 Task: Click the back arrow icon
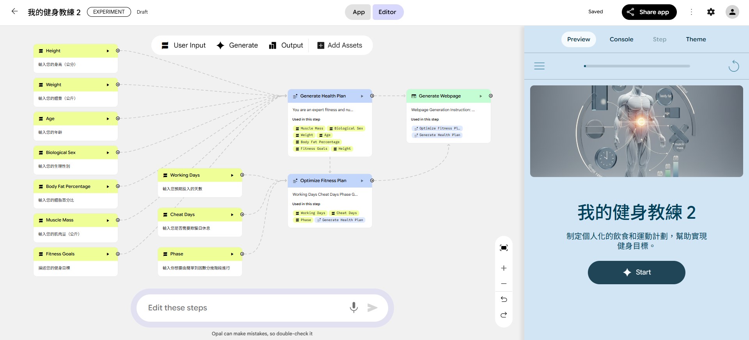tap(14, 12)
